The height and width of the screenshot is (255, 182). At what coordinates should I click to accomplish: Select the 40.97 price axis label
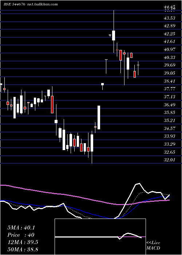pyautogui.click(x=170, y=49)
